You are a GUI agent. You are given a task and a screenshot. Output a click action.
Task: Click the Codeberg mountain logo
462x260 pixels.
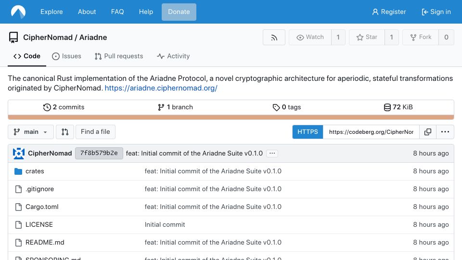coord(18,12)
